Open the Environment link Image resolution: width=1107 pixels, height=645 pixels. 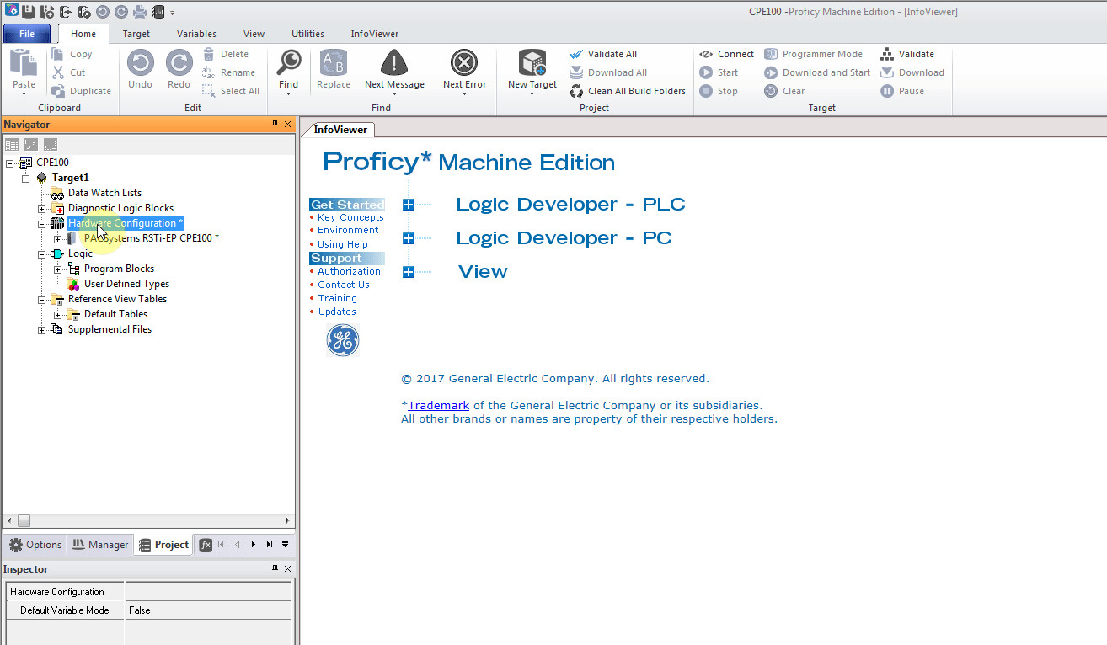(348, 230)
